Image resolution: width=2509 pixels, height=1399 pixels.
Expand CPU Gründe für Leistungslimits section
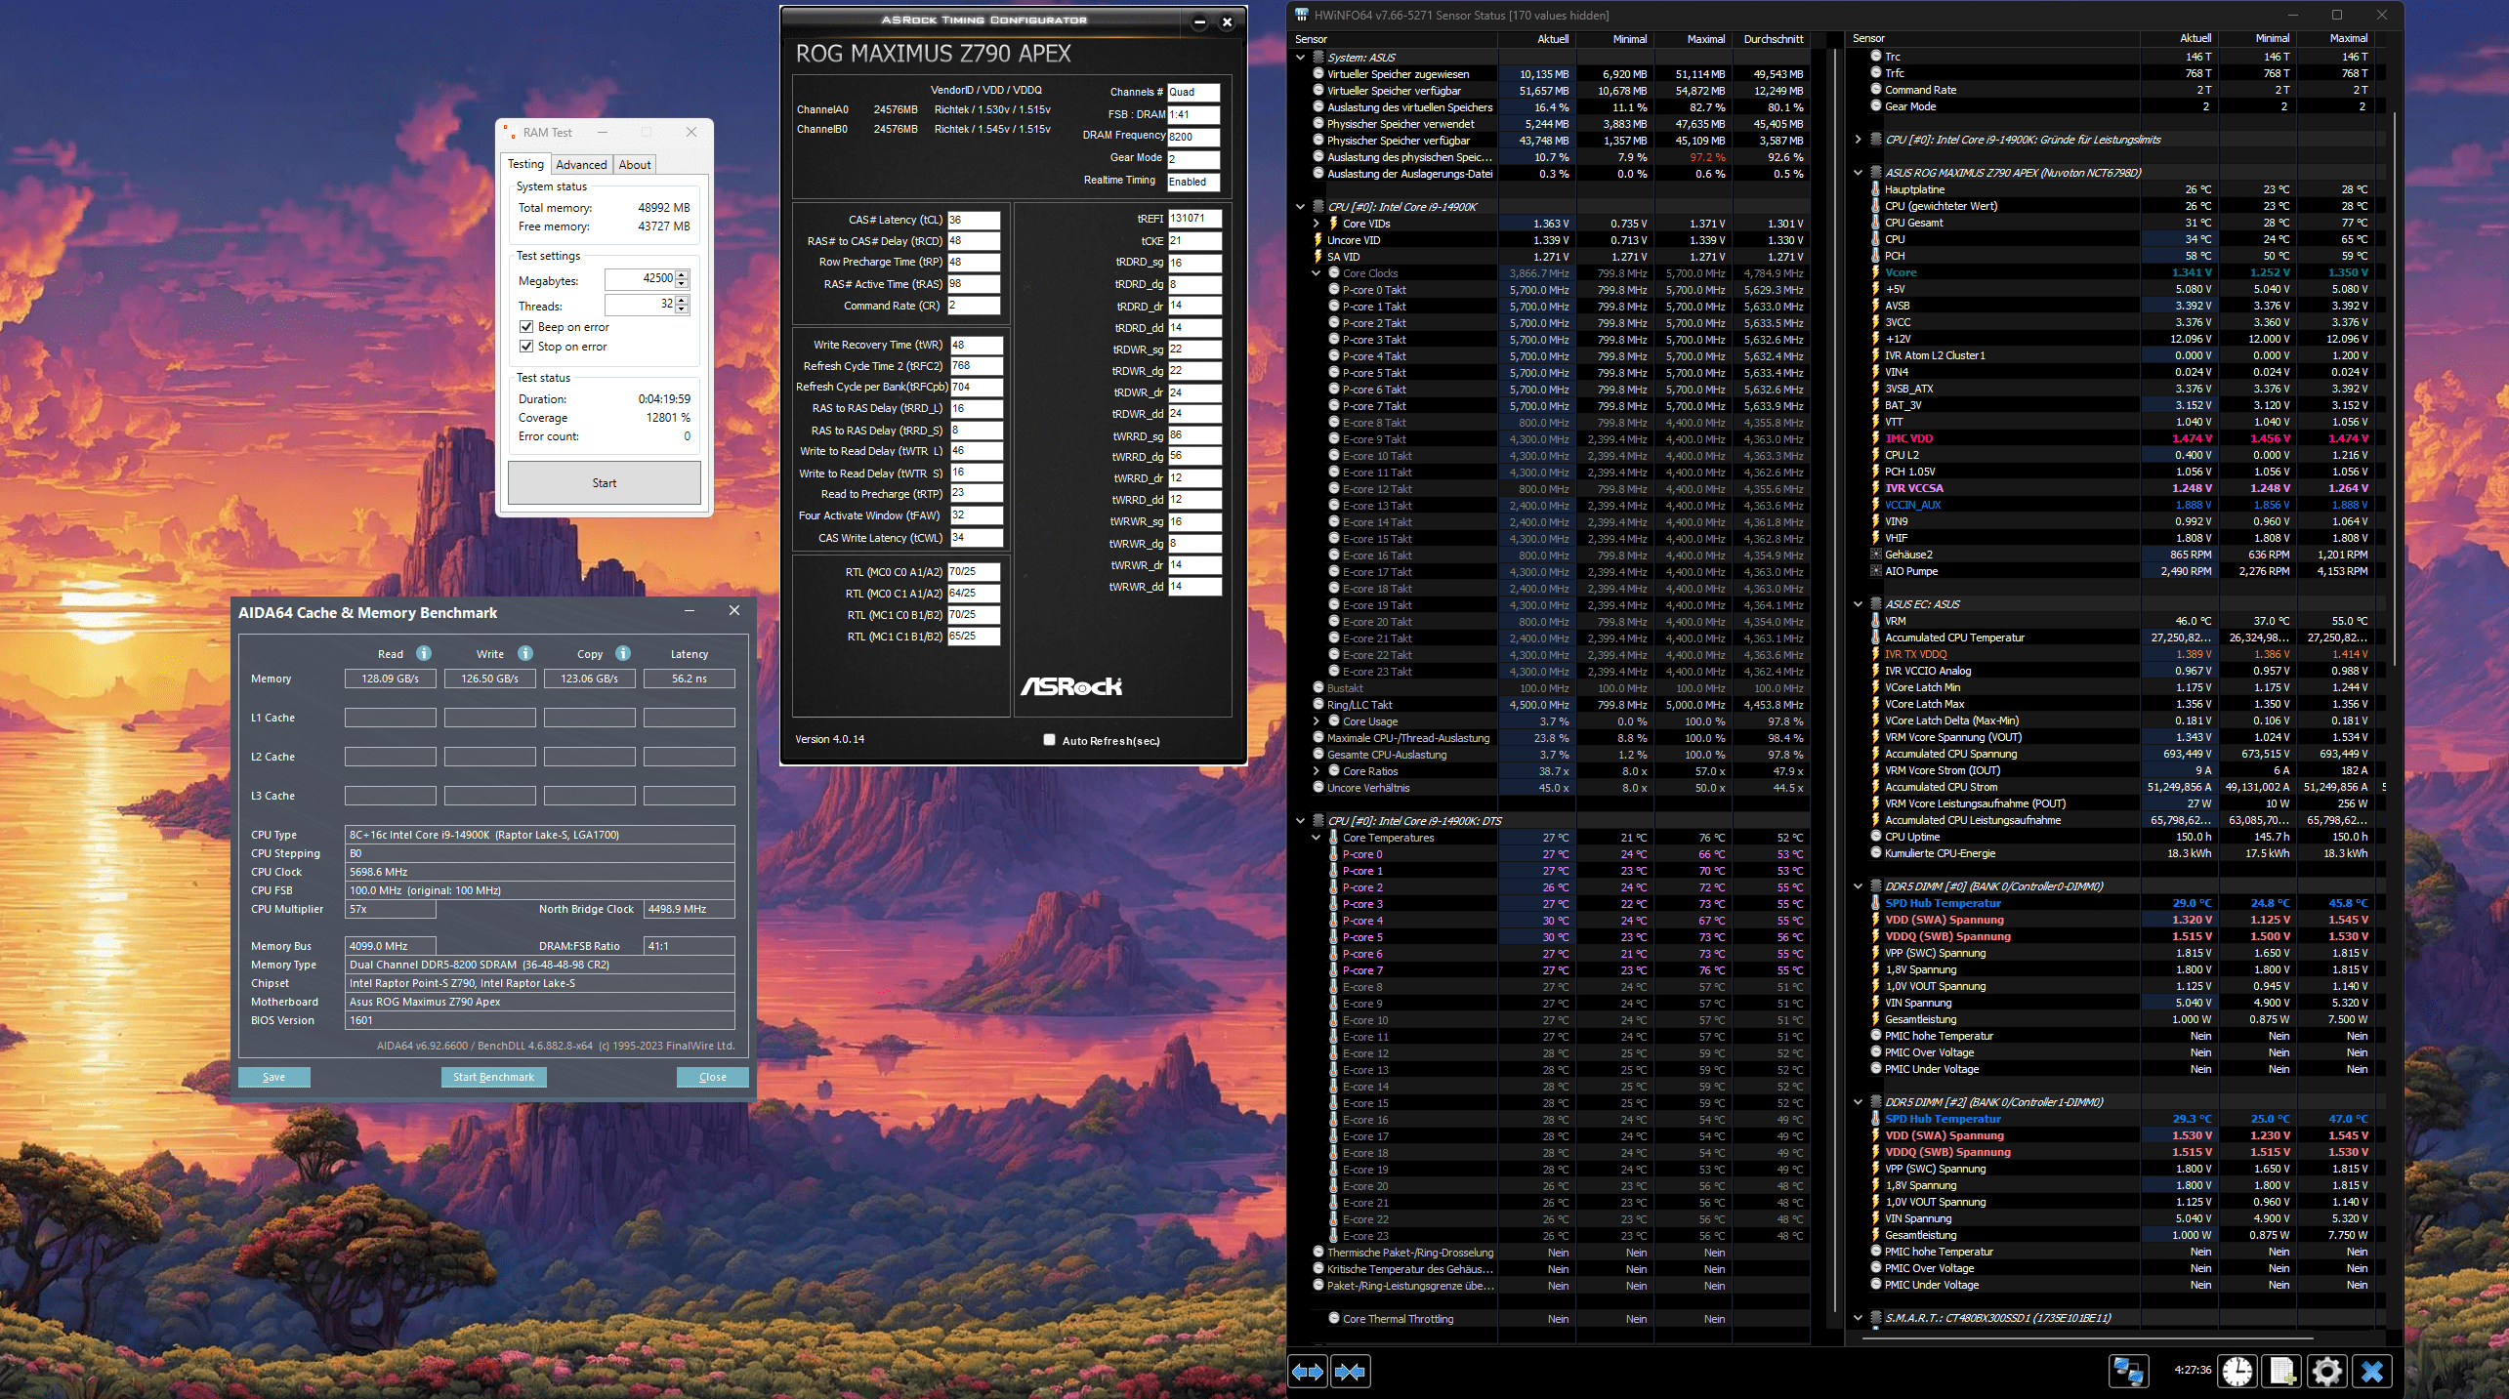(x=1858, y=140)
